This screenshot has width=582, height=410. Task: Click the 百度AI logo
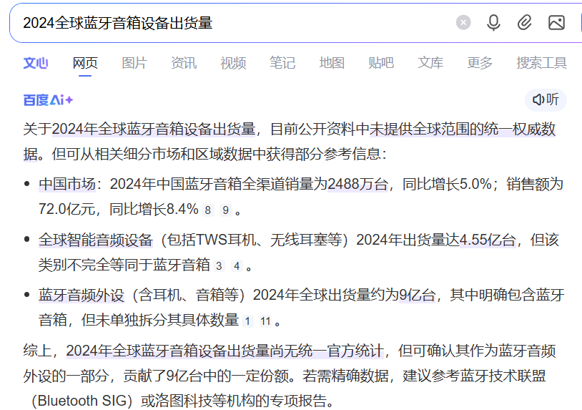click(48, 99)
